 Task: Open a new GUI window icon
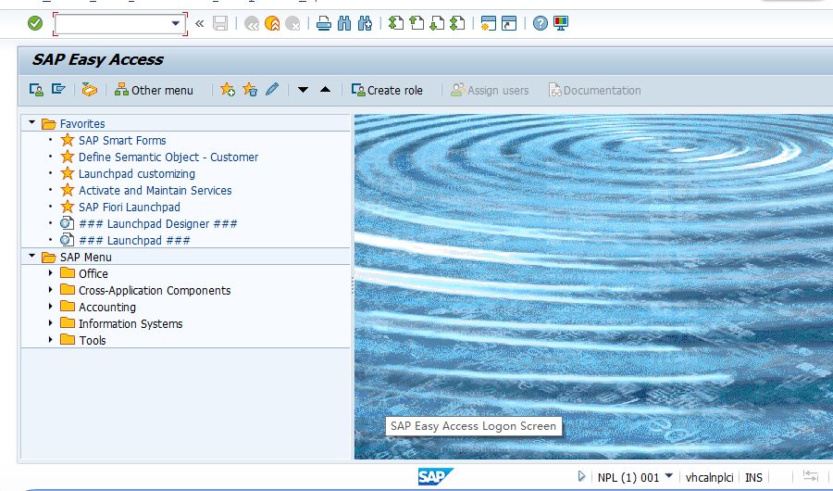point(488,23)
